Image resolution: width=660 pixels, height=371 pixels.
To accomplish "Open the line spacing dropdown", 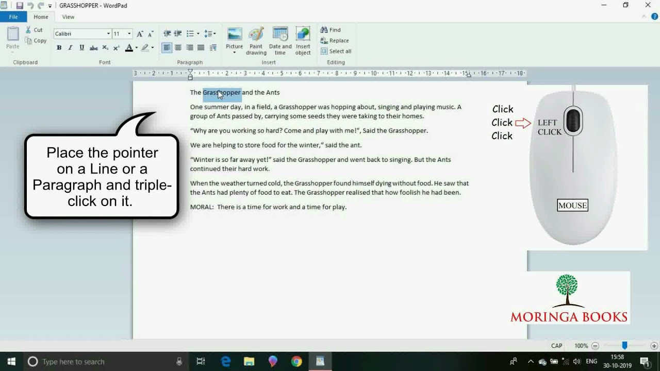I will (x=210, y=33).
